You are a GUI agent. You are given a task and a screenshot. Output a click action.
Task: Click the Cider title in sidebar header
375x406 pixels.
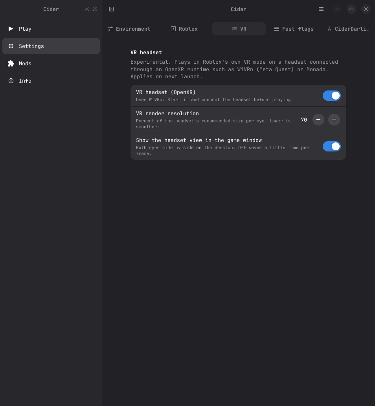coord(51,9)
